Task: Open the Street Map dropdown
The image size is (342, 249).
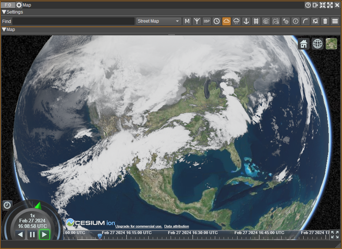Action: [159, 21]
